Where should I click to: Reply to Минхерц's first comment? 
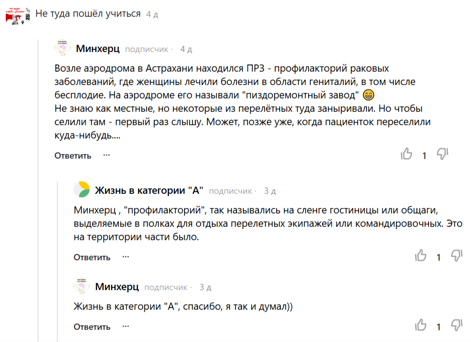tap(72, 156)
